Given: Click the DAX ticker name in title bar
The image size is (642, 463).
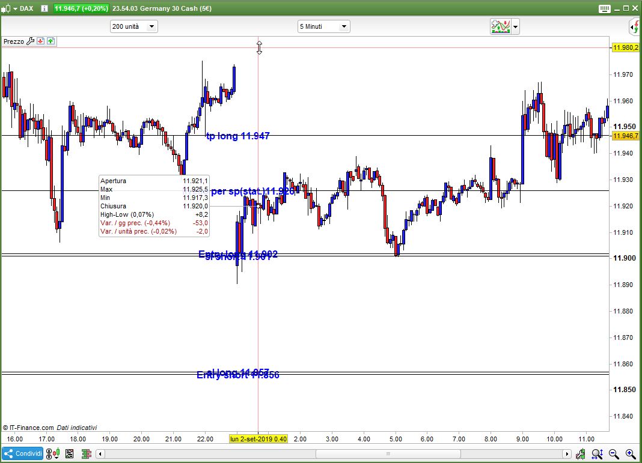Looking at the screenshot, I should pos(26,8).
